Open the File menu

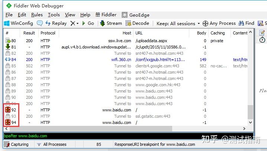[x=9, y=15]
